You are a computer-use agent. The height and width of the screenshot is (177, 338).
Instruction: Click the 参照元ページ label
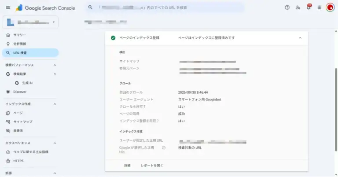click(x=129, y=68)
